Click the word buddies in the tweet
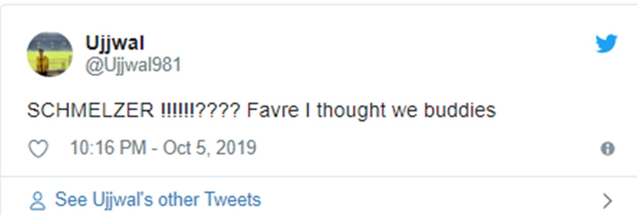Viewport: 637px width, 215px height. [x=460, y=111]
